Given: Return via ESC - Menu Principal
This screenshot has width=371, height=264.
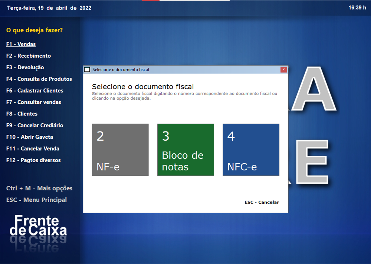Looking at the screenshot, I should point(36,200).
